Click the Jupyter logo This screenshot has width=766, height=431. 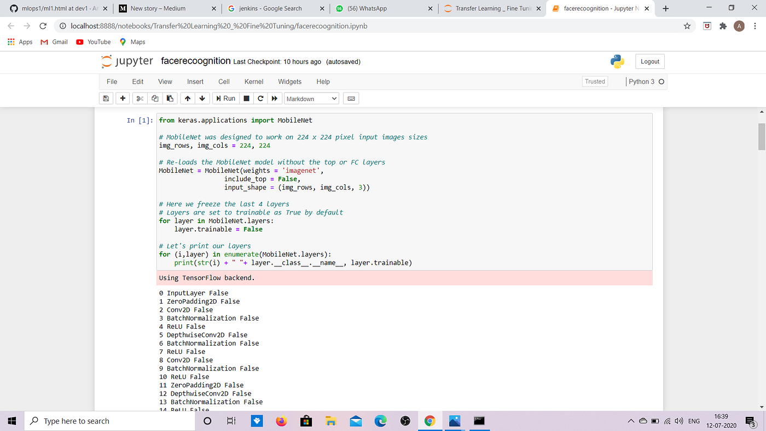click(x=127, y=61)
